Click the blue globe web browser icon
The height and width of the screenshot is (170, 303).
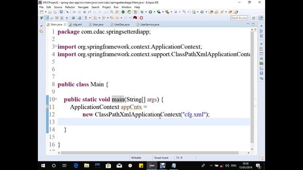202,12
